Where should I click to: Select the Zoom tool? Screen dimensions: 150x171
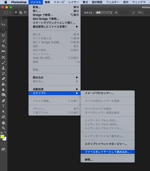tap(3, 128)
